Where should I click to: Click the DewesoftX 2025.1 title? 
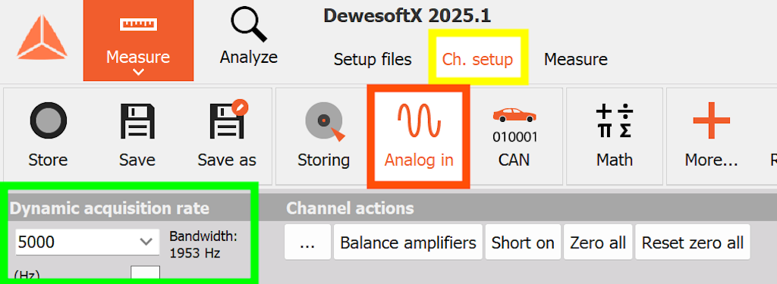click(x=407, y=16)
